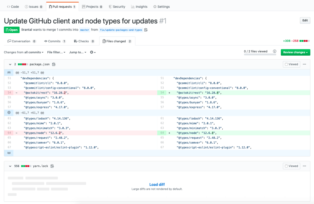Open yarn.lock file options menu (three dots)
The height and width of the screenshot is (204, 314).
[304, 166]
